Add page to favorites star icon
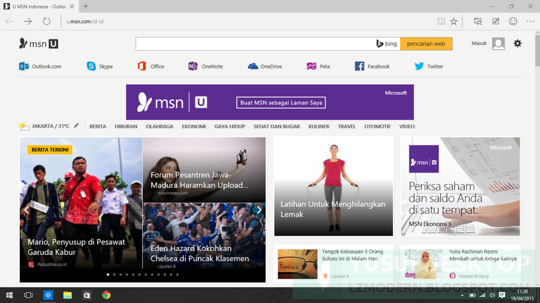 tap(454, 21)
